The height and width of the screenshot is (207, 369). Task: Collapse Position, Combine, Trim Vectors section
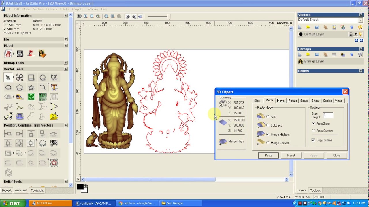(66, 125)
